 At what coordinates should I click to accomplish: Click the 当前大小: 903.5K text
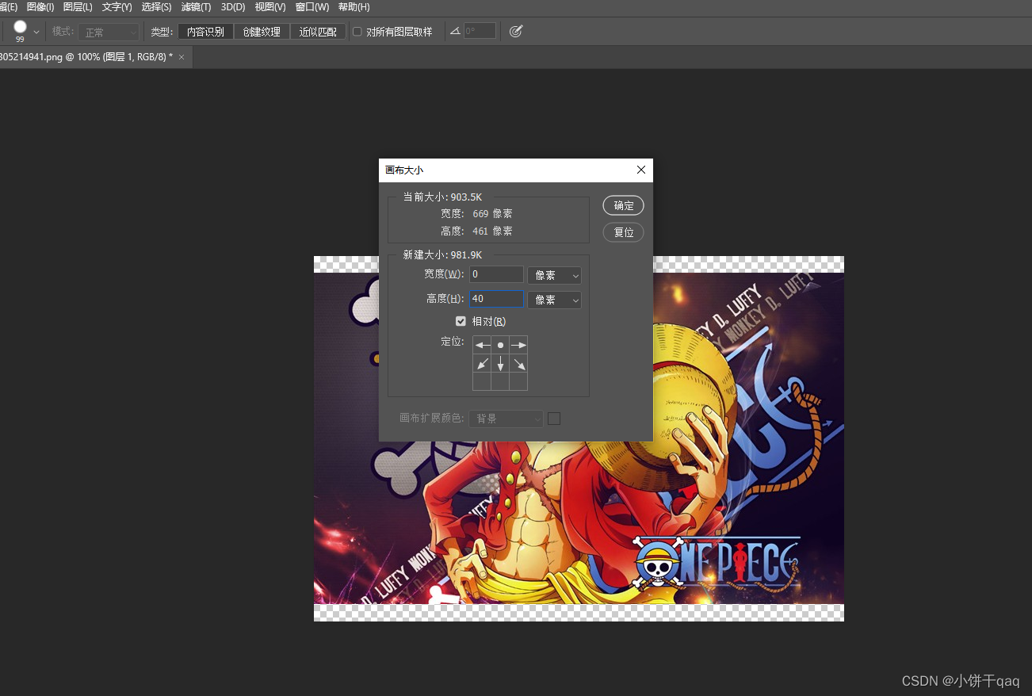point(442,197)
